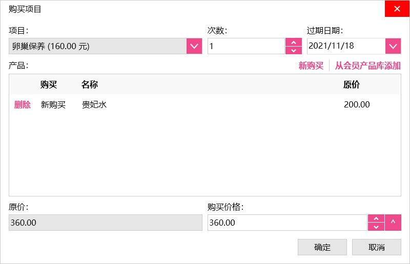Delete the 贵妃水 product row
Viewport: 410px width, 264px height.
coord(23,105)
